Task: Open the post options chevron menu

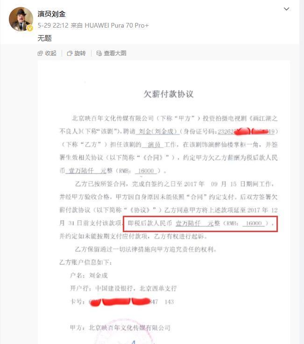Action: coord(287,9)
